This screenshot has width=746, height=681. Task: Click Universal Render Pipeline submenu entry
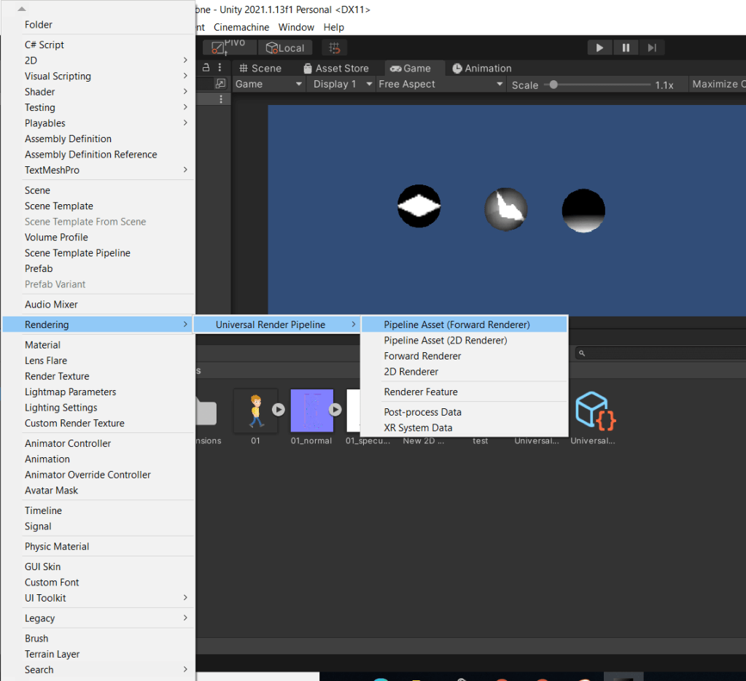point(277,324)
